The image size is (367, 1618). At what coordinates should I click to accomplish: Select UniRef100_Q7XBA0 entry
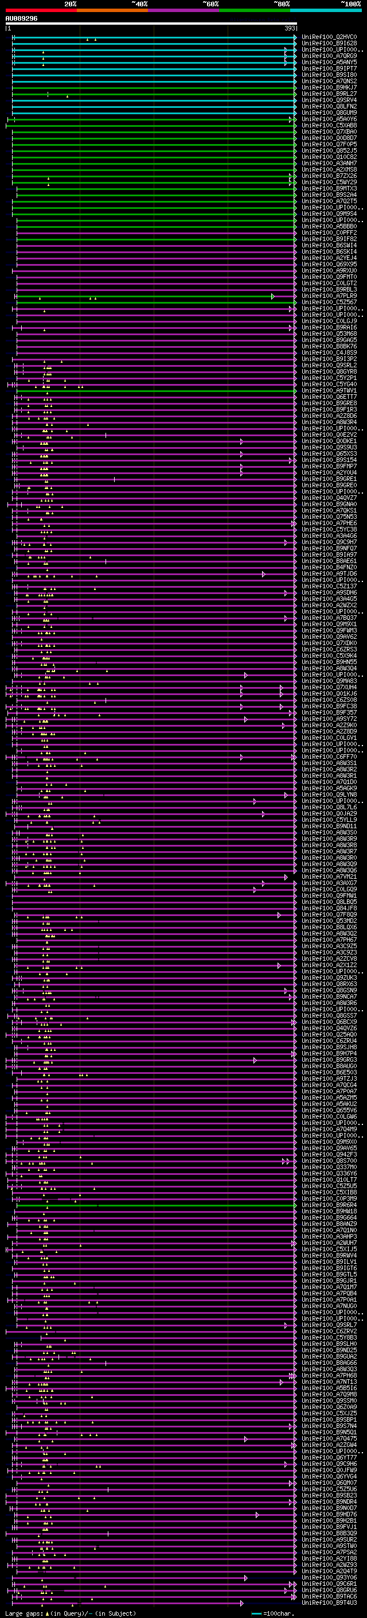click(329, 131)
